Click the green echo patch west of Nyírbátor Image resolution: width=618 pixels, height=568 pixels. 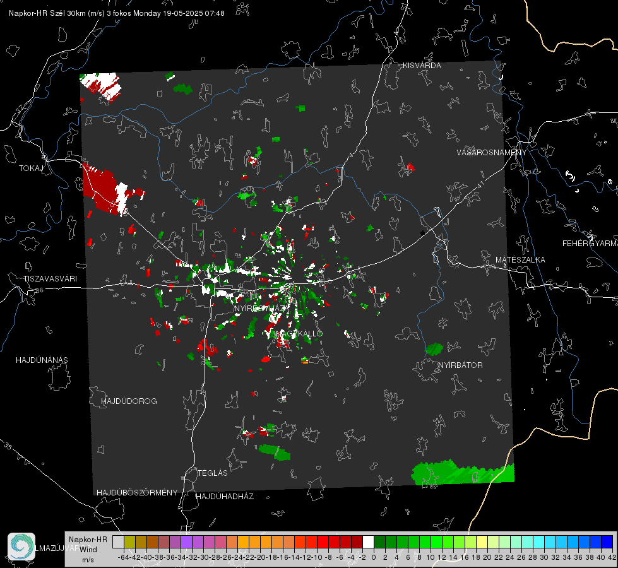(434, 349)
